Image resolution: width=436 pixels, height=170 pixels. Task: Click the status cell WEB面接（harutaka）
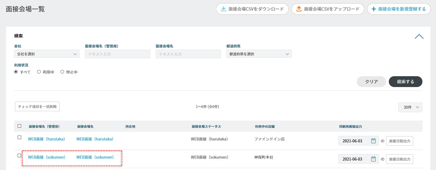(x=209, y=139)
